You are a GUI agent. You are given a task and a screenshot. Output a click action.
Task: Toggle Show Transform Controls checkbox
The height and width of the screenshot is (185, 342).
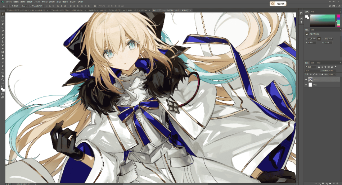coord(30,6)
